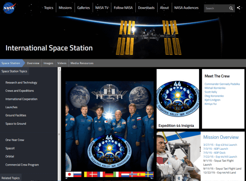Click the 12/22/15 Exp 44/45 Land entry
The width and height of the screenshot is (246, 181).
click(x=220, y=173)
